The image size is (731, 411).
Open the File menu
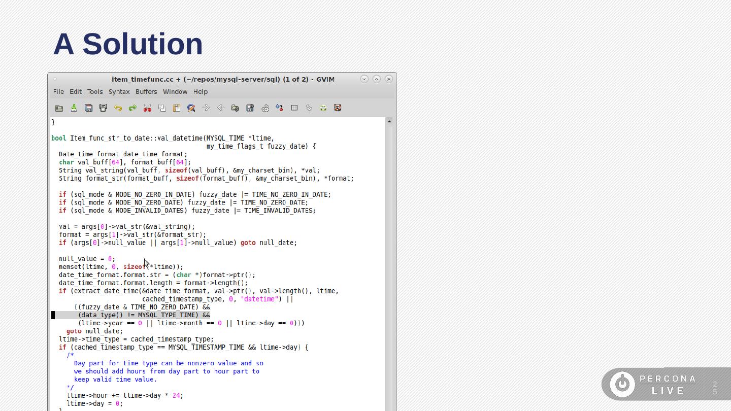tap(58, 92)
